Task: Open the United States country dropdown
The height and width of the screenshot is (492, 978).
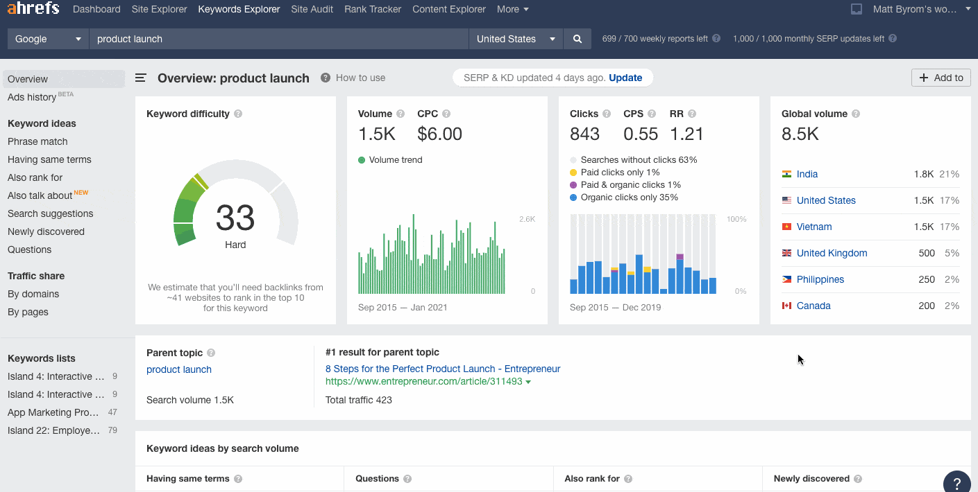Action: 516,39
